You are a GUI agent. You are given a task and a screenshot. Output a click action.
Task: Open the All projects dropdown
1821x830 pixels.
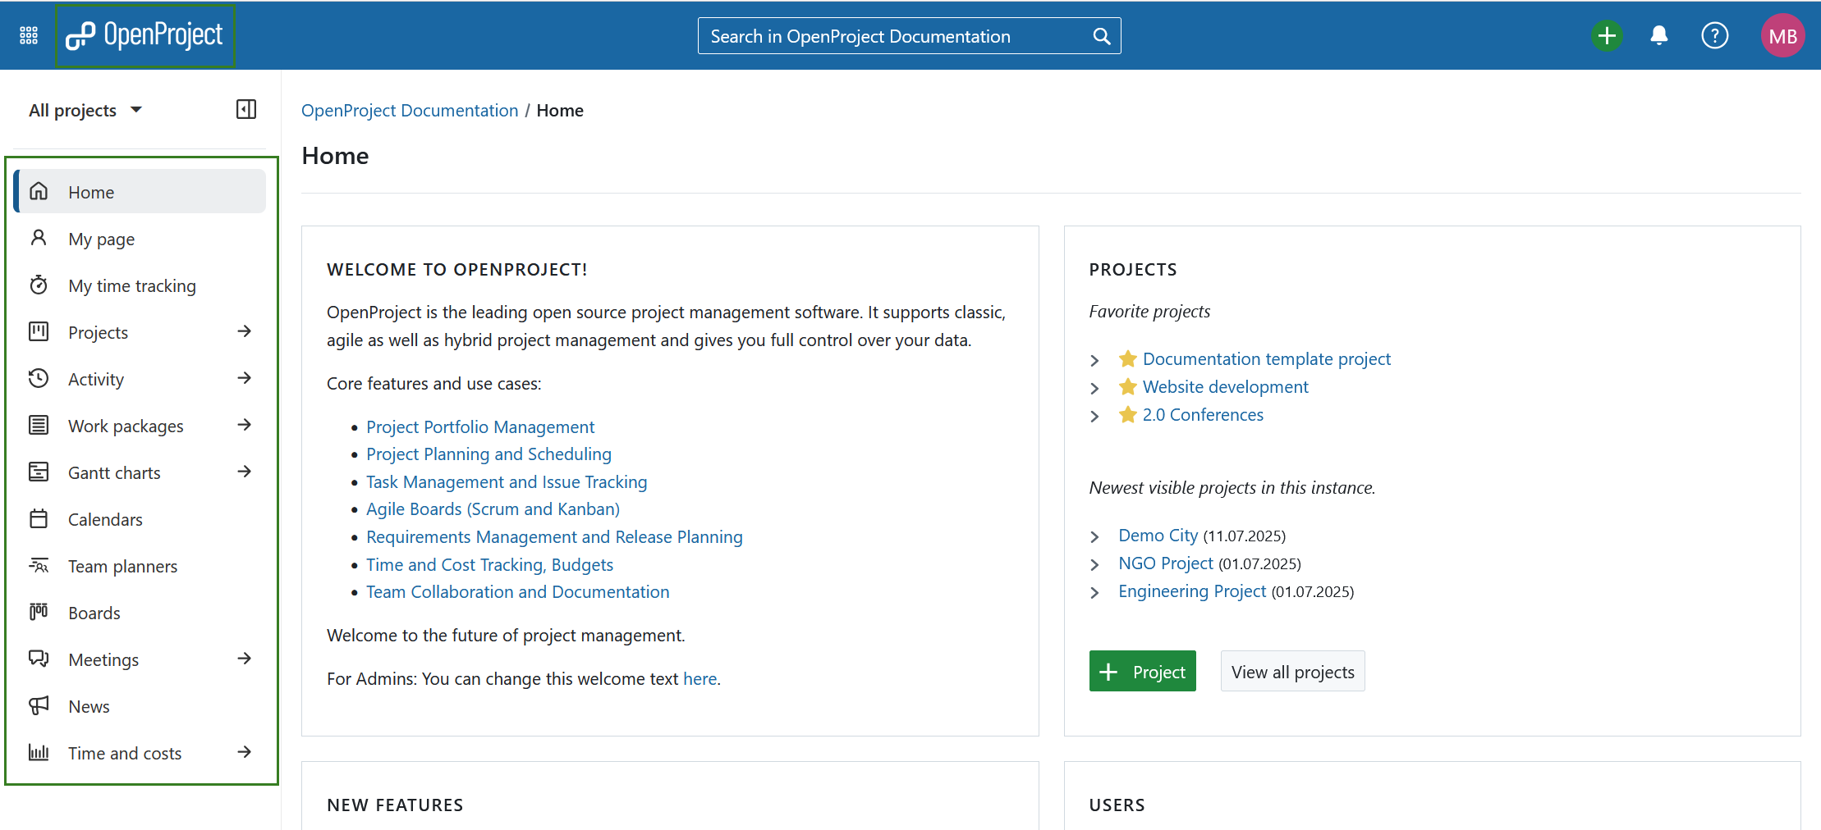[x=85, y=110]
